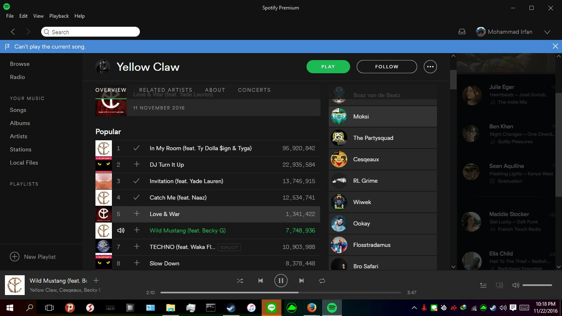The width and height of the screenshot is (562, 316).
Task: Save TECHNO with plus icon
Action: point(137,247)
